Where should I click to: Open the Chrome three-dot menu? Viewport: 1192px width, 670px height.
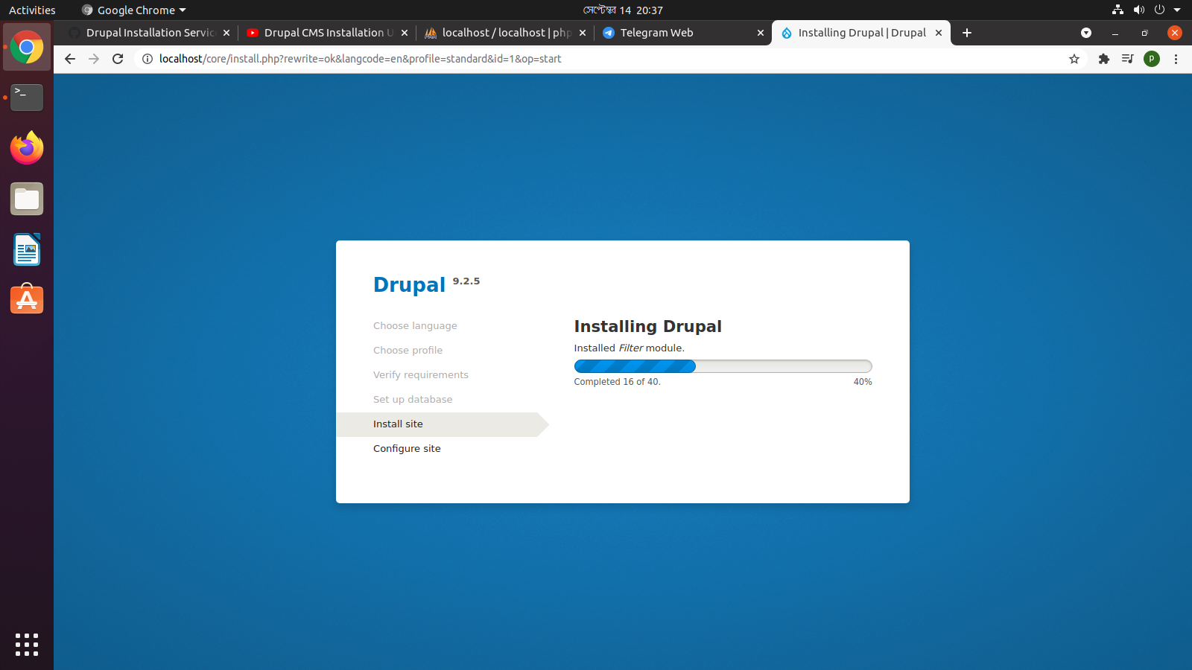[x=1176, y=59]
